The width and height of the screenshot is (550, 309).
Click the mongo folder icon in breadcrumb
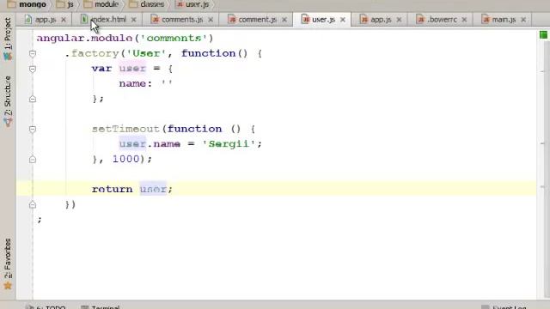[11, 4]
